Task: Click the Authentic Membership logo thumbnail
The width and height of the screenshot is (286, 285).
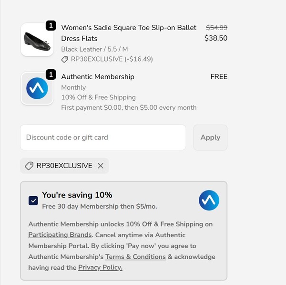Action: (x=37, y=88)
